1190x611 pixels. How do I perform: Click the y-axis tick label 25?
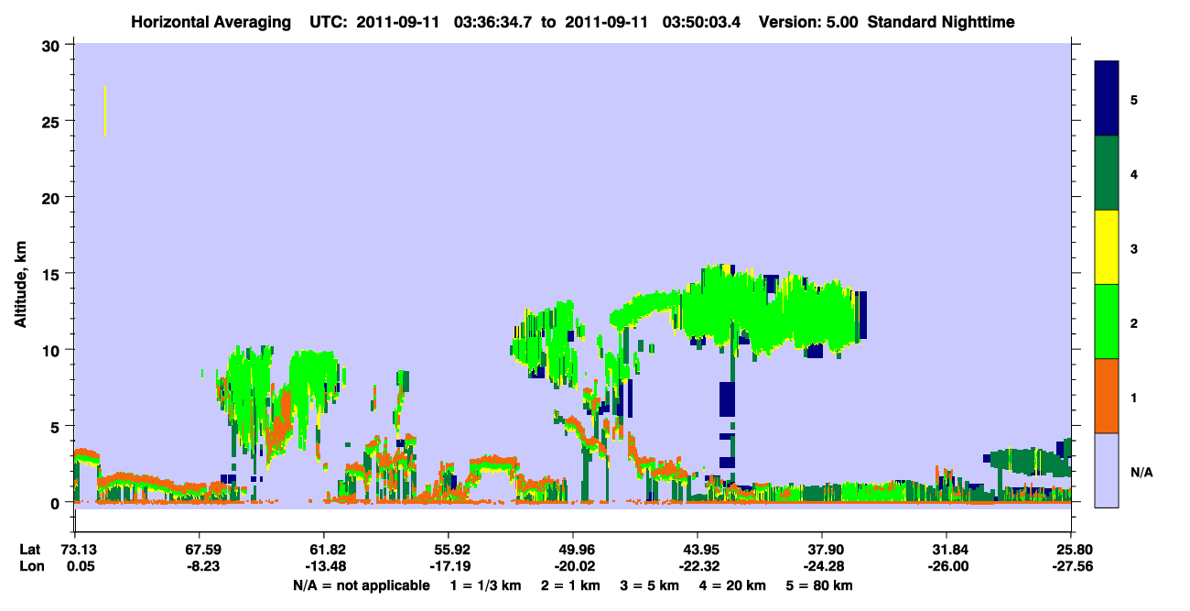53,121
